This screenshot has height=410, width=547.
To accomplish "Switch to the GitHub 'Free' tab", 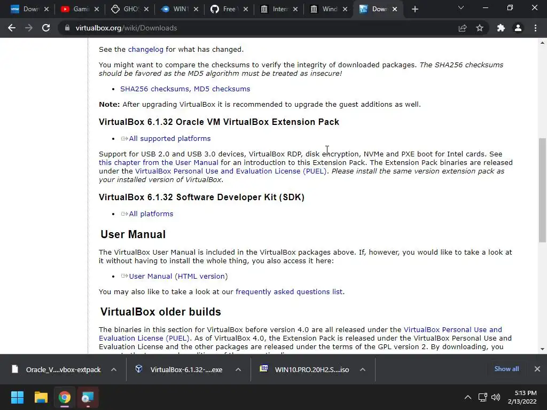I will coord(224,10).
